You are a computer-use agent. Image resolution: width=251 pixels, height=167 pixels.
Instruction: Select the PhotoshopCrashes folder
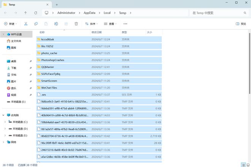(x=99, y=60)
